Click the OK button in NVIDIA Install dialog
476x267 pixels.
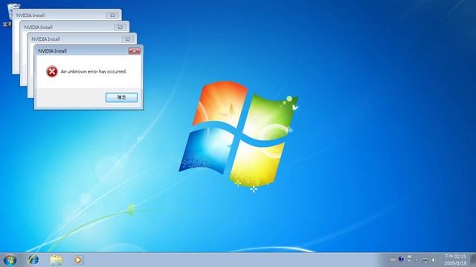click(x=121, y=97)
